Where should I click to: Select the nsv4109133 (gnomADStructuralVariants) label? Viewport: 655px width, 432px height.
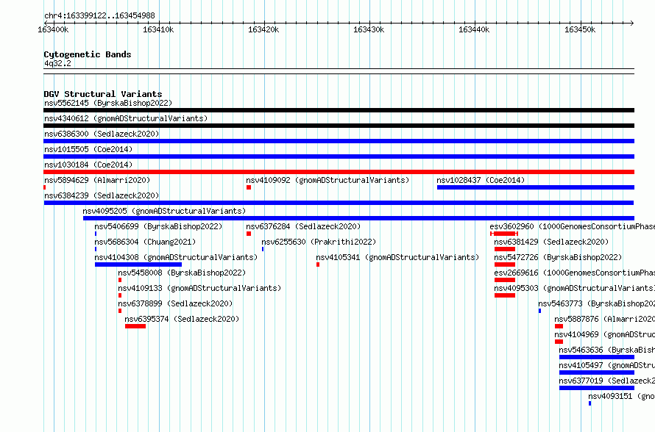coord(199,288)
